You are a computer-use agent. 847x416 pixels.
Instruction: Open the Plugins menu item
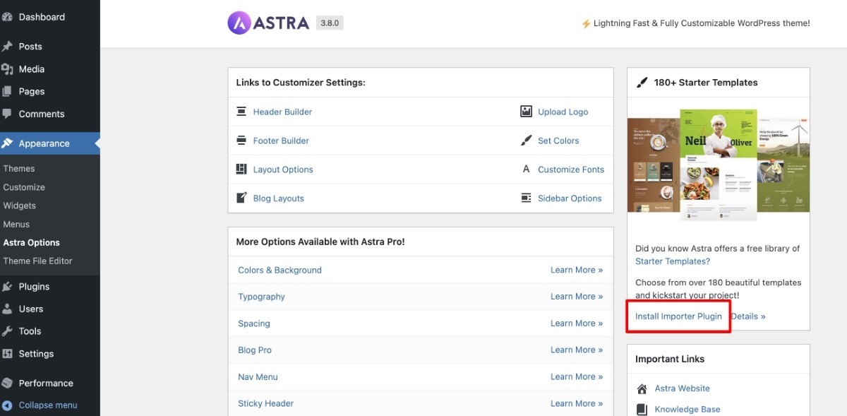click(x=34, y=287)
